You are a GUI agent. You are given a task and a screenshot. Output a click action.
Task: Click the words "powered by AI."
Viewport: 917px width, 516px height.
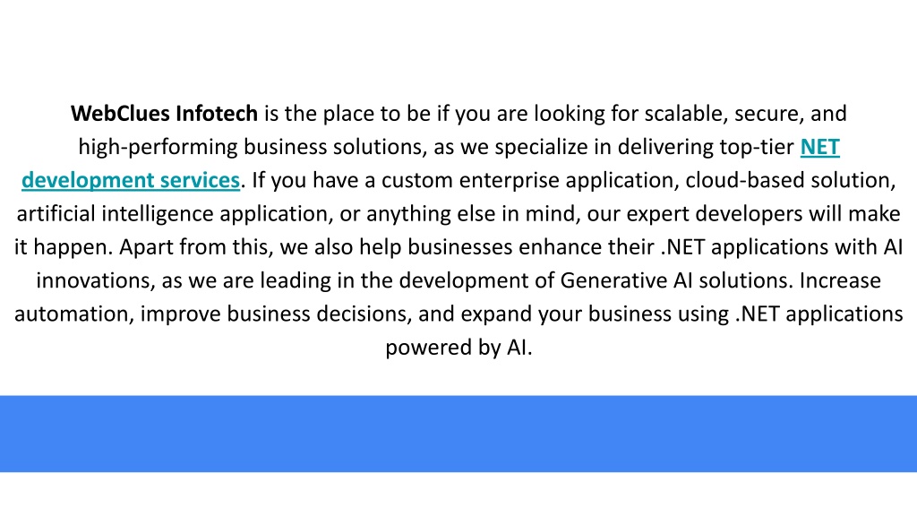click(458, 348)
